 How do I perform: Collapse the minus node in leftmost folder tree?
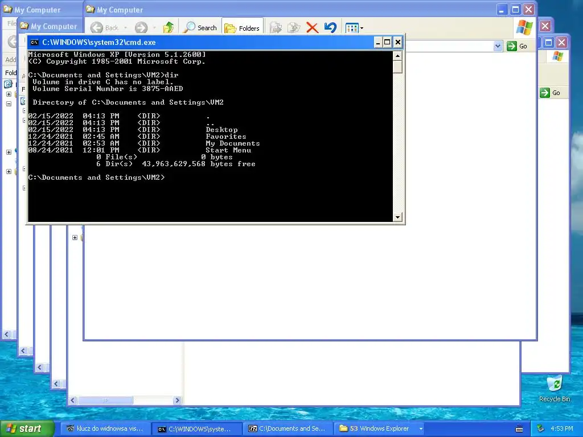coord(9,104)
